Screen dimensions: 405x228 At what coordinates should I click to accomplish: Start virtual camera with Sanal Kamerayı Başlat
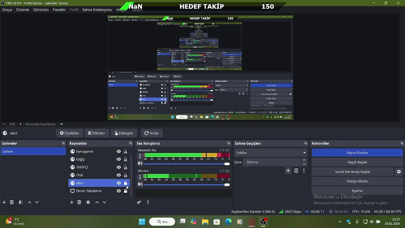pyautogui.click(x=352, y=172)
